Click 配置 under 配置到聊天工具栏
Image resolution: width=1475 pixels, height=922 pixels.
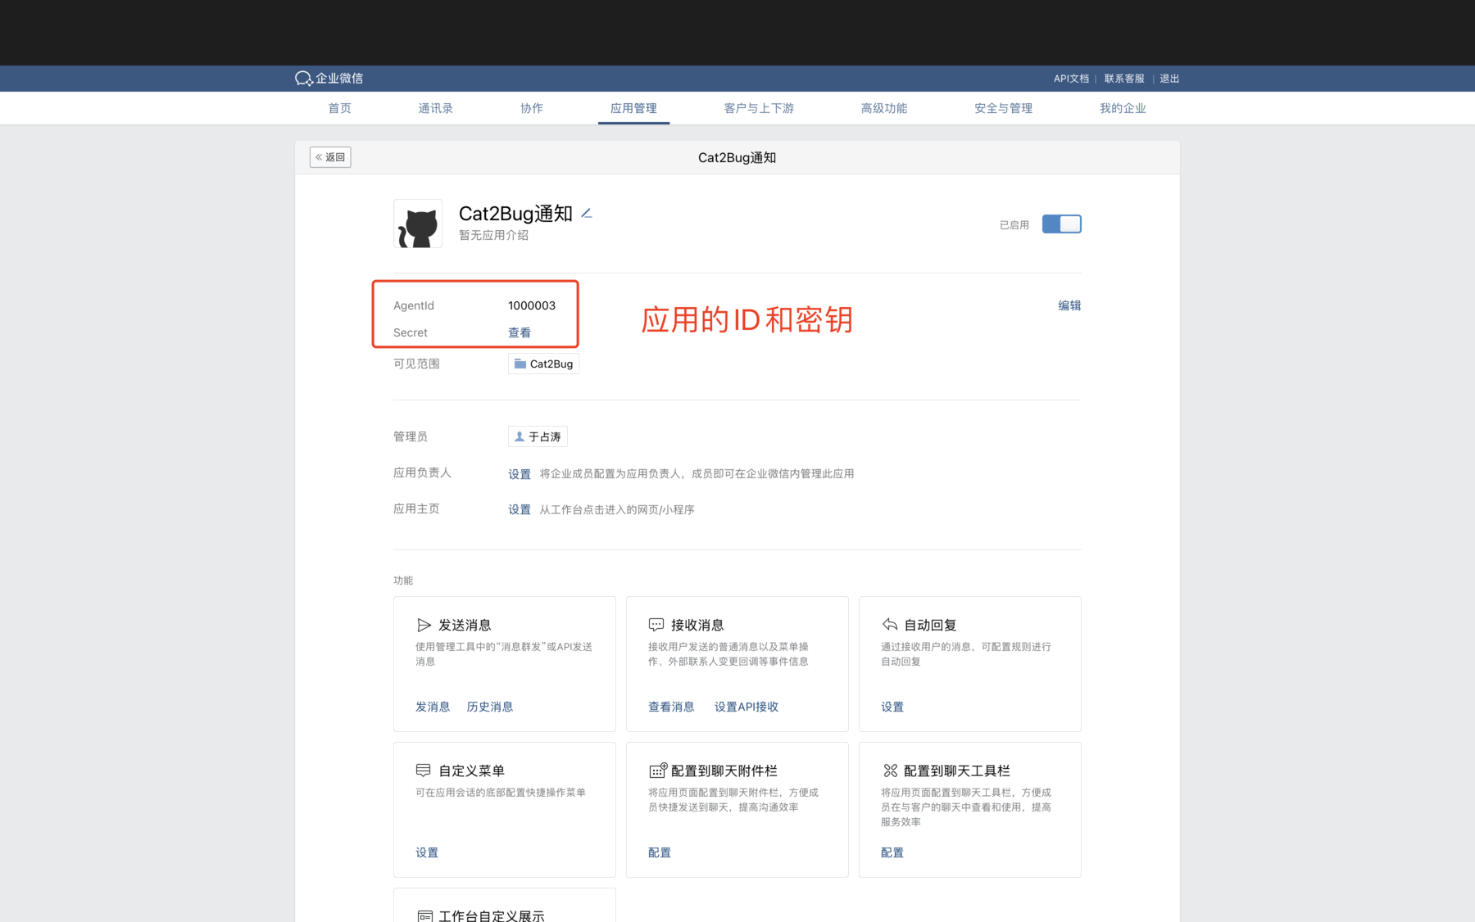892,852
